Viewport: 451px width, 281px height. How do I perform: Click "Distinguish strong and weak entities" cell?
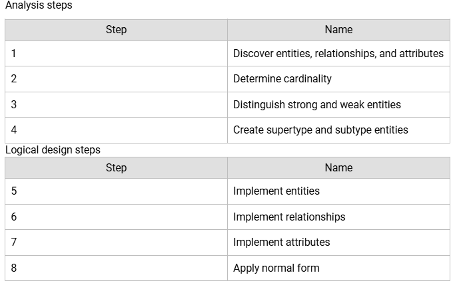[x=317, y=104]
